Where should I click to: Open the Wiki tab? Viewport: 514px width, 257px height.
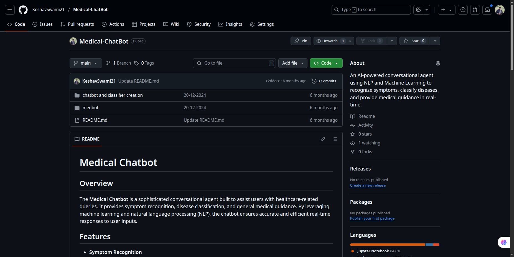pos(171,24)
